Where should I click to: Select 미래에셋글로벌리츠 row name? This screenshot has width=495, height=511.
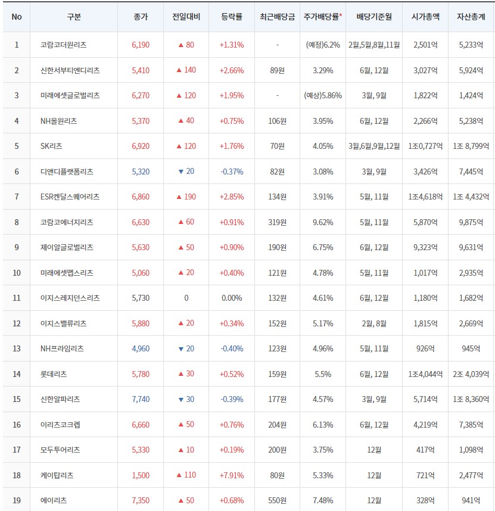tap(70, 95)
